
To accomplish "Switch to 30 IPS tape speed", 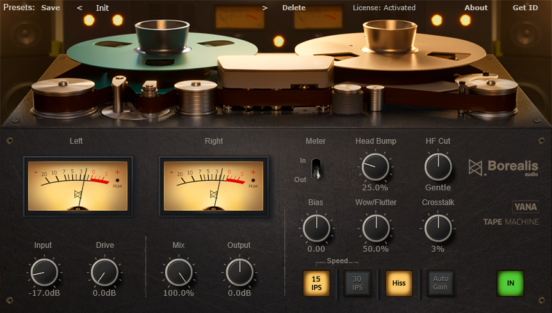I will point(357,282).
